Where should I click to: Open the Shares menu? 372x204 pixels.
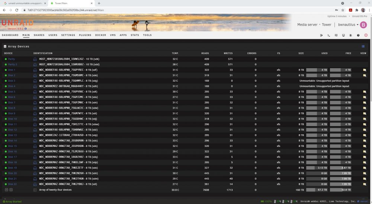39,35
